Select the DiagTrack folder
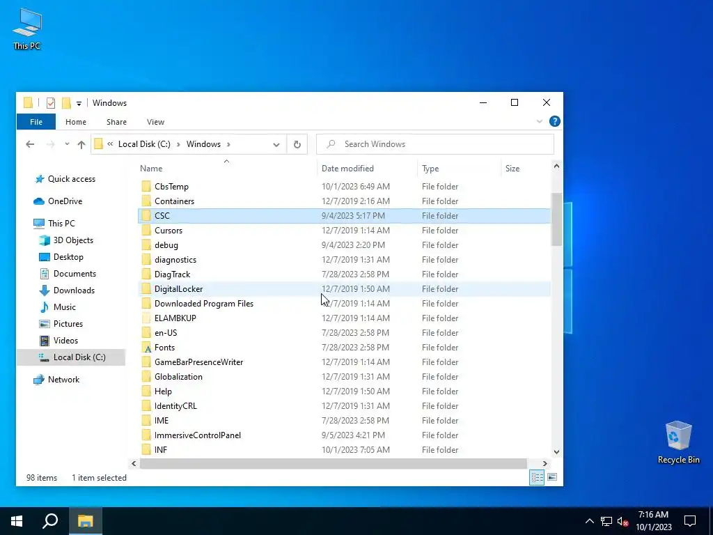The image size is (713, 535). point(344,274)
